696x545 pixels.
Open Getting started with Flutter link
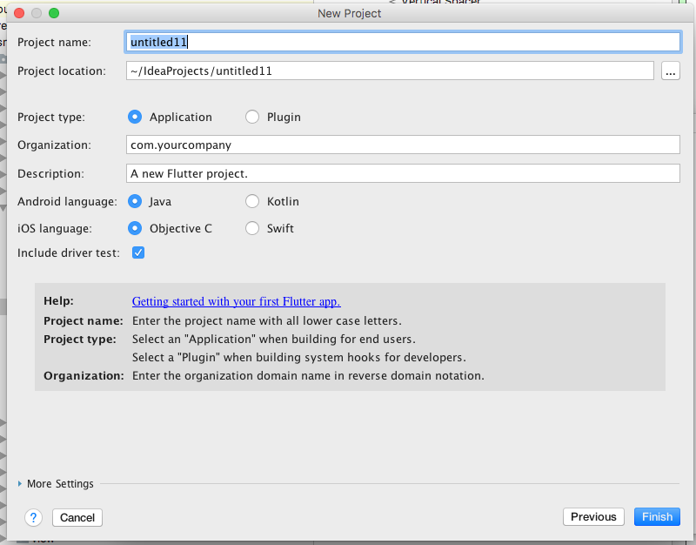coord(236,301)
